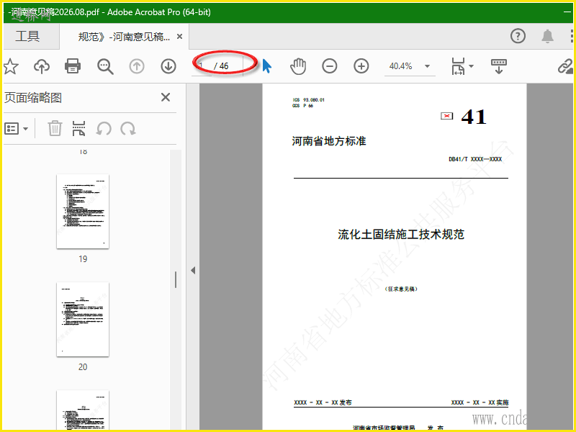The width and height of the screenshot is (576, 432).
Task: Zoom in with the plus button
Action: pyautogui.click(x=361, y=66)
